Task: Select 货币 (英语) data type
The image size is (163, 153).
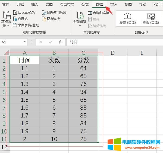Action: point(151,18)
